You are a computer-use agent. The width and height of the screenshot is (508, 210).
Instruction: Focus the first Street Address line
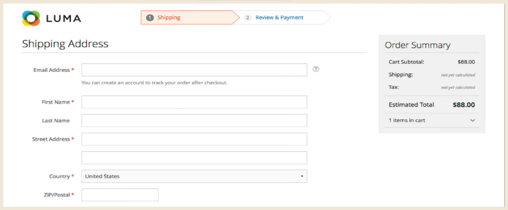click(194, 139)
